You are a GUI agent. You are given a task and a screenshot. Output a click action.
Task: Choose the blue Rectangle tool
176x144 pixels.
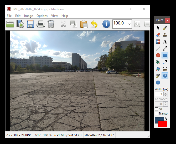point(165,55)
